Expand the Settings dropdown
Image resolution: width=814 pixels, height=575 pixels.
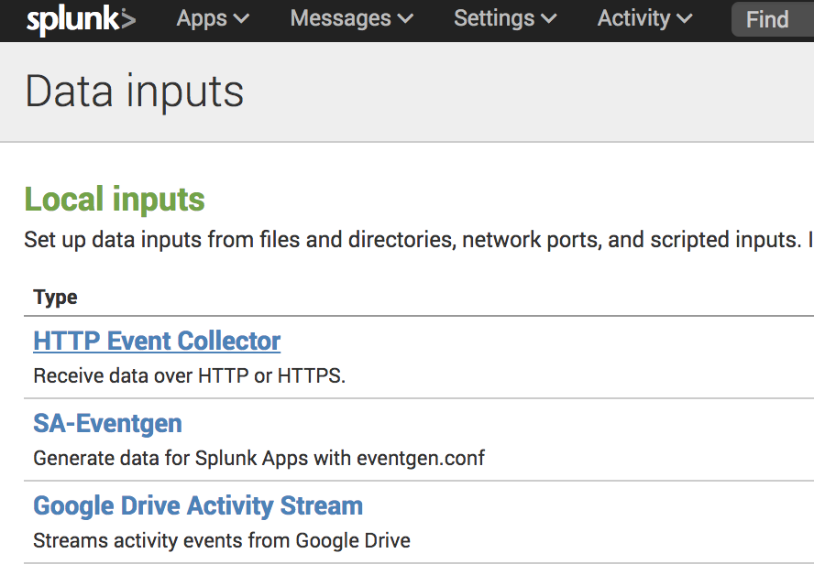[x=505, y=18]
